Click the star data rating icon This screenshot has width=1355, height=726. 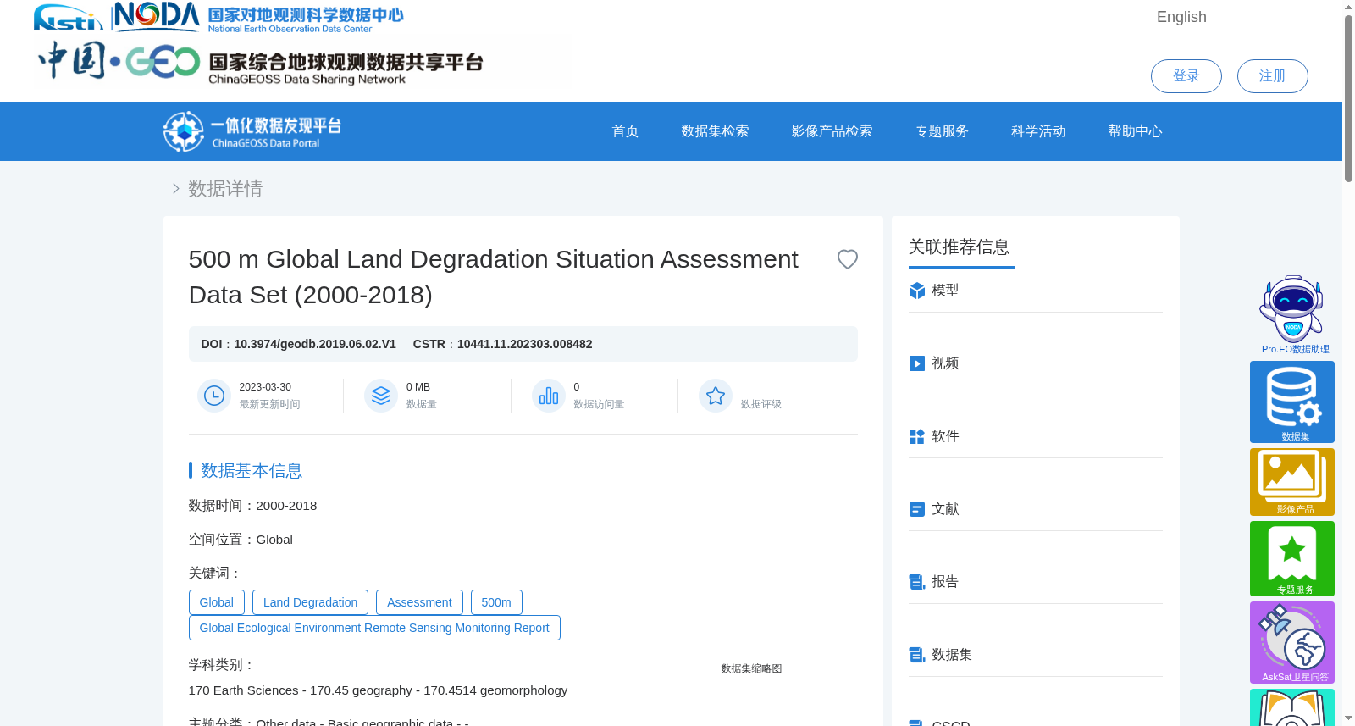[x=716, y=396]
